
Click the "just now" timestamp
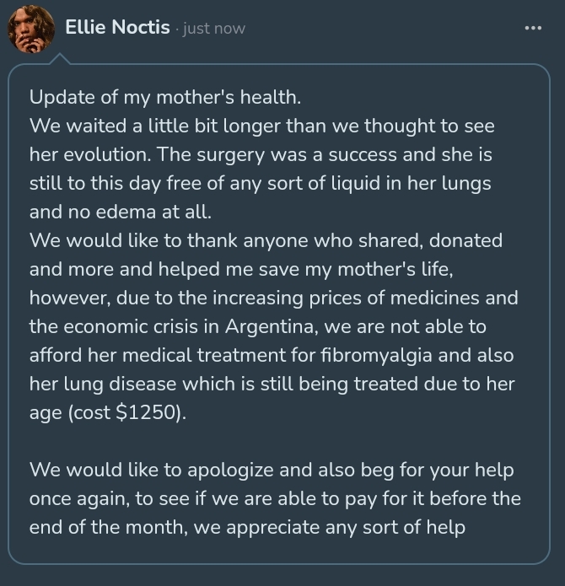[213, 29]
